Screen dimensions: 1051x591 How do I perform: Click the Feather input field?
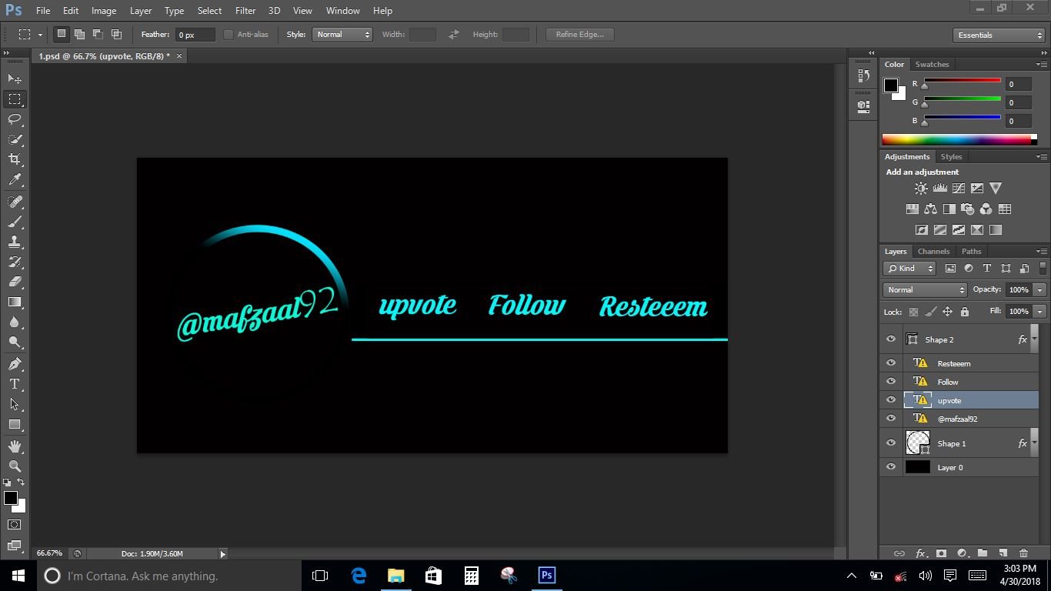(195, 35)
